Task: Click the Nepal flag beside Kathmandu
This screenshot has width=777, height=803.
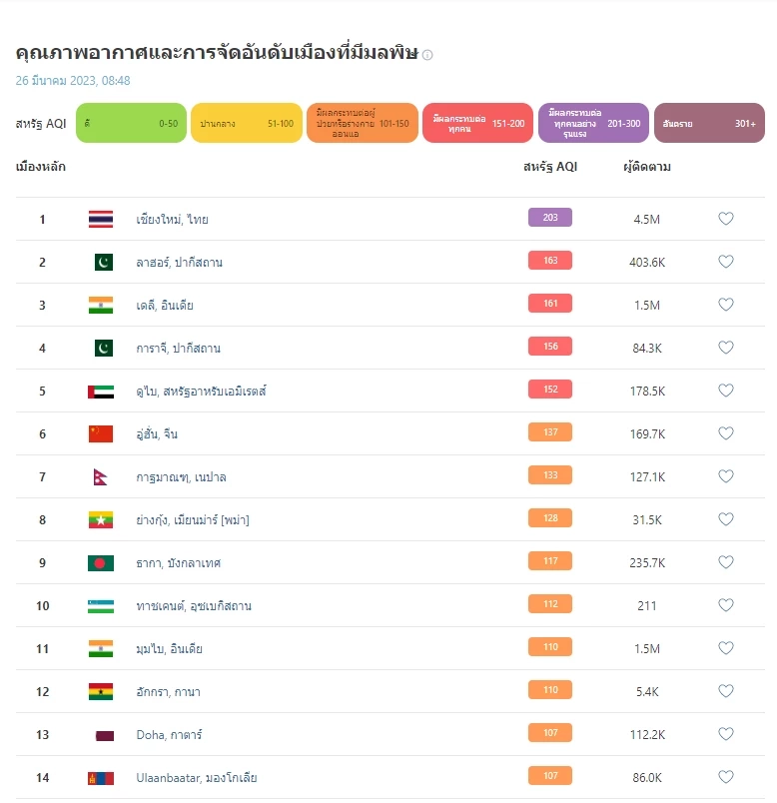Action: [x=101, y=475]
